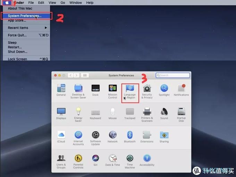Open Keyboard preferences
Image resolution: width=236 pixels, height=177 pixels.
pos(95,114)
